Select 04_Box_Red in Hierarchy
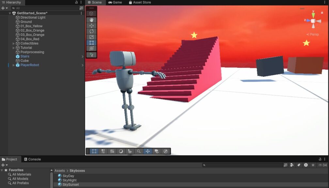 [x=30, y=39]
